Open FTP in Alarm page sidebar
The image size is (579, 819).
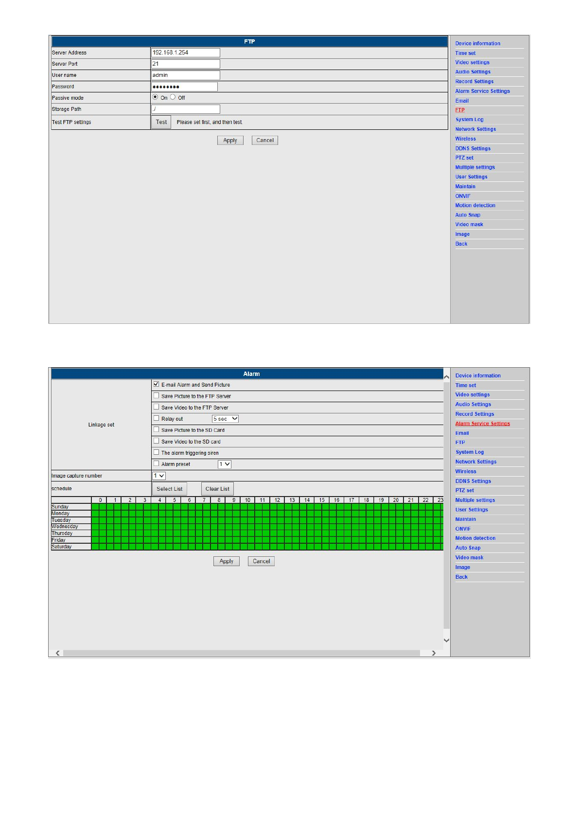pyautogui.click(x=460, y=442)
